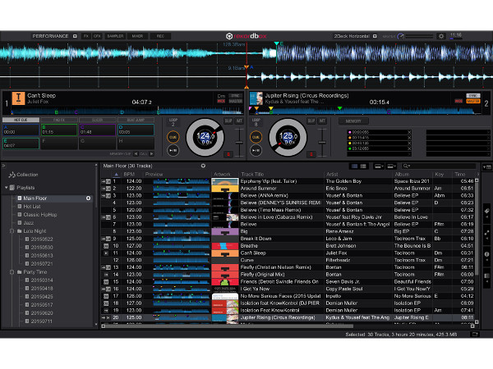
Task: Click the red quantize button on deck 1
Action: [228, 154]
